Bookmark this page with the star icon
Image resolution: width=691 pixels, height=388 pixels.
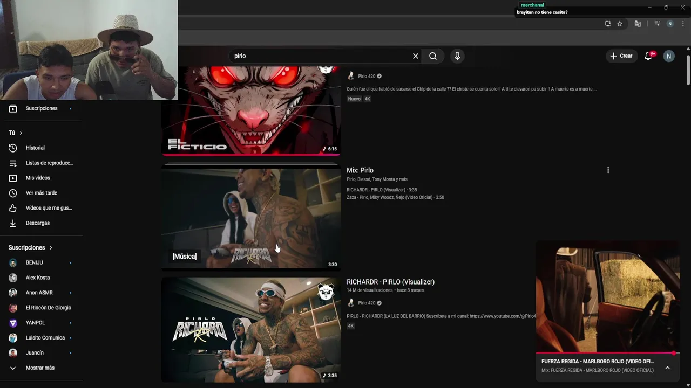[620, 24]
